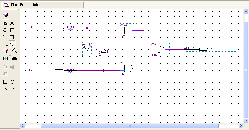The width and height of the screenshot is (249, 130).
Task: Click scroll up arrow on vertical scrollbar
Action: point(245,11)
